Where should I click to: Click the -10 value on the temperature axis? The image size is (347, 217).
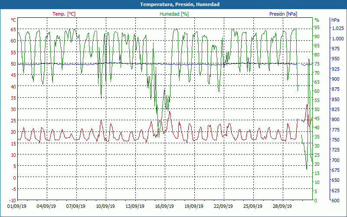13,201
